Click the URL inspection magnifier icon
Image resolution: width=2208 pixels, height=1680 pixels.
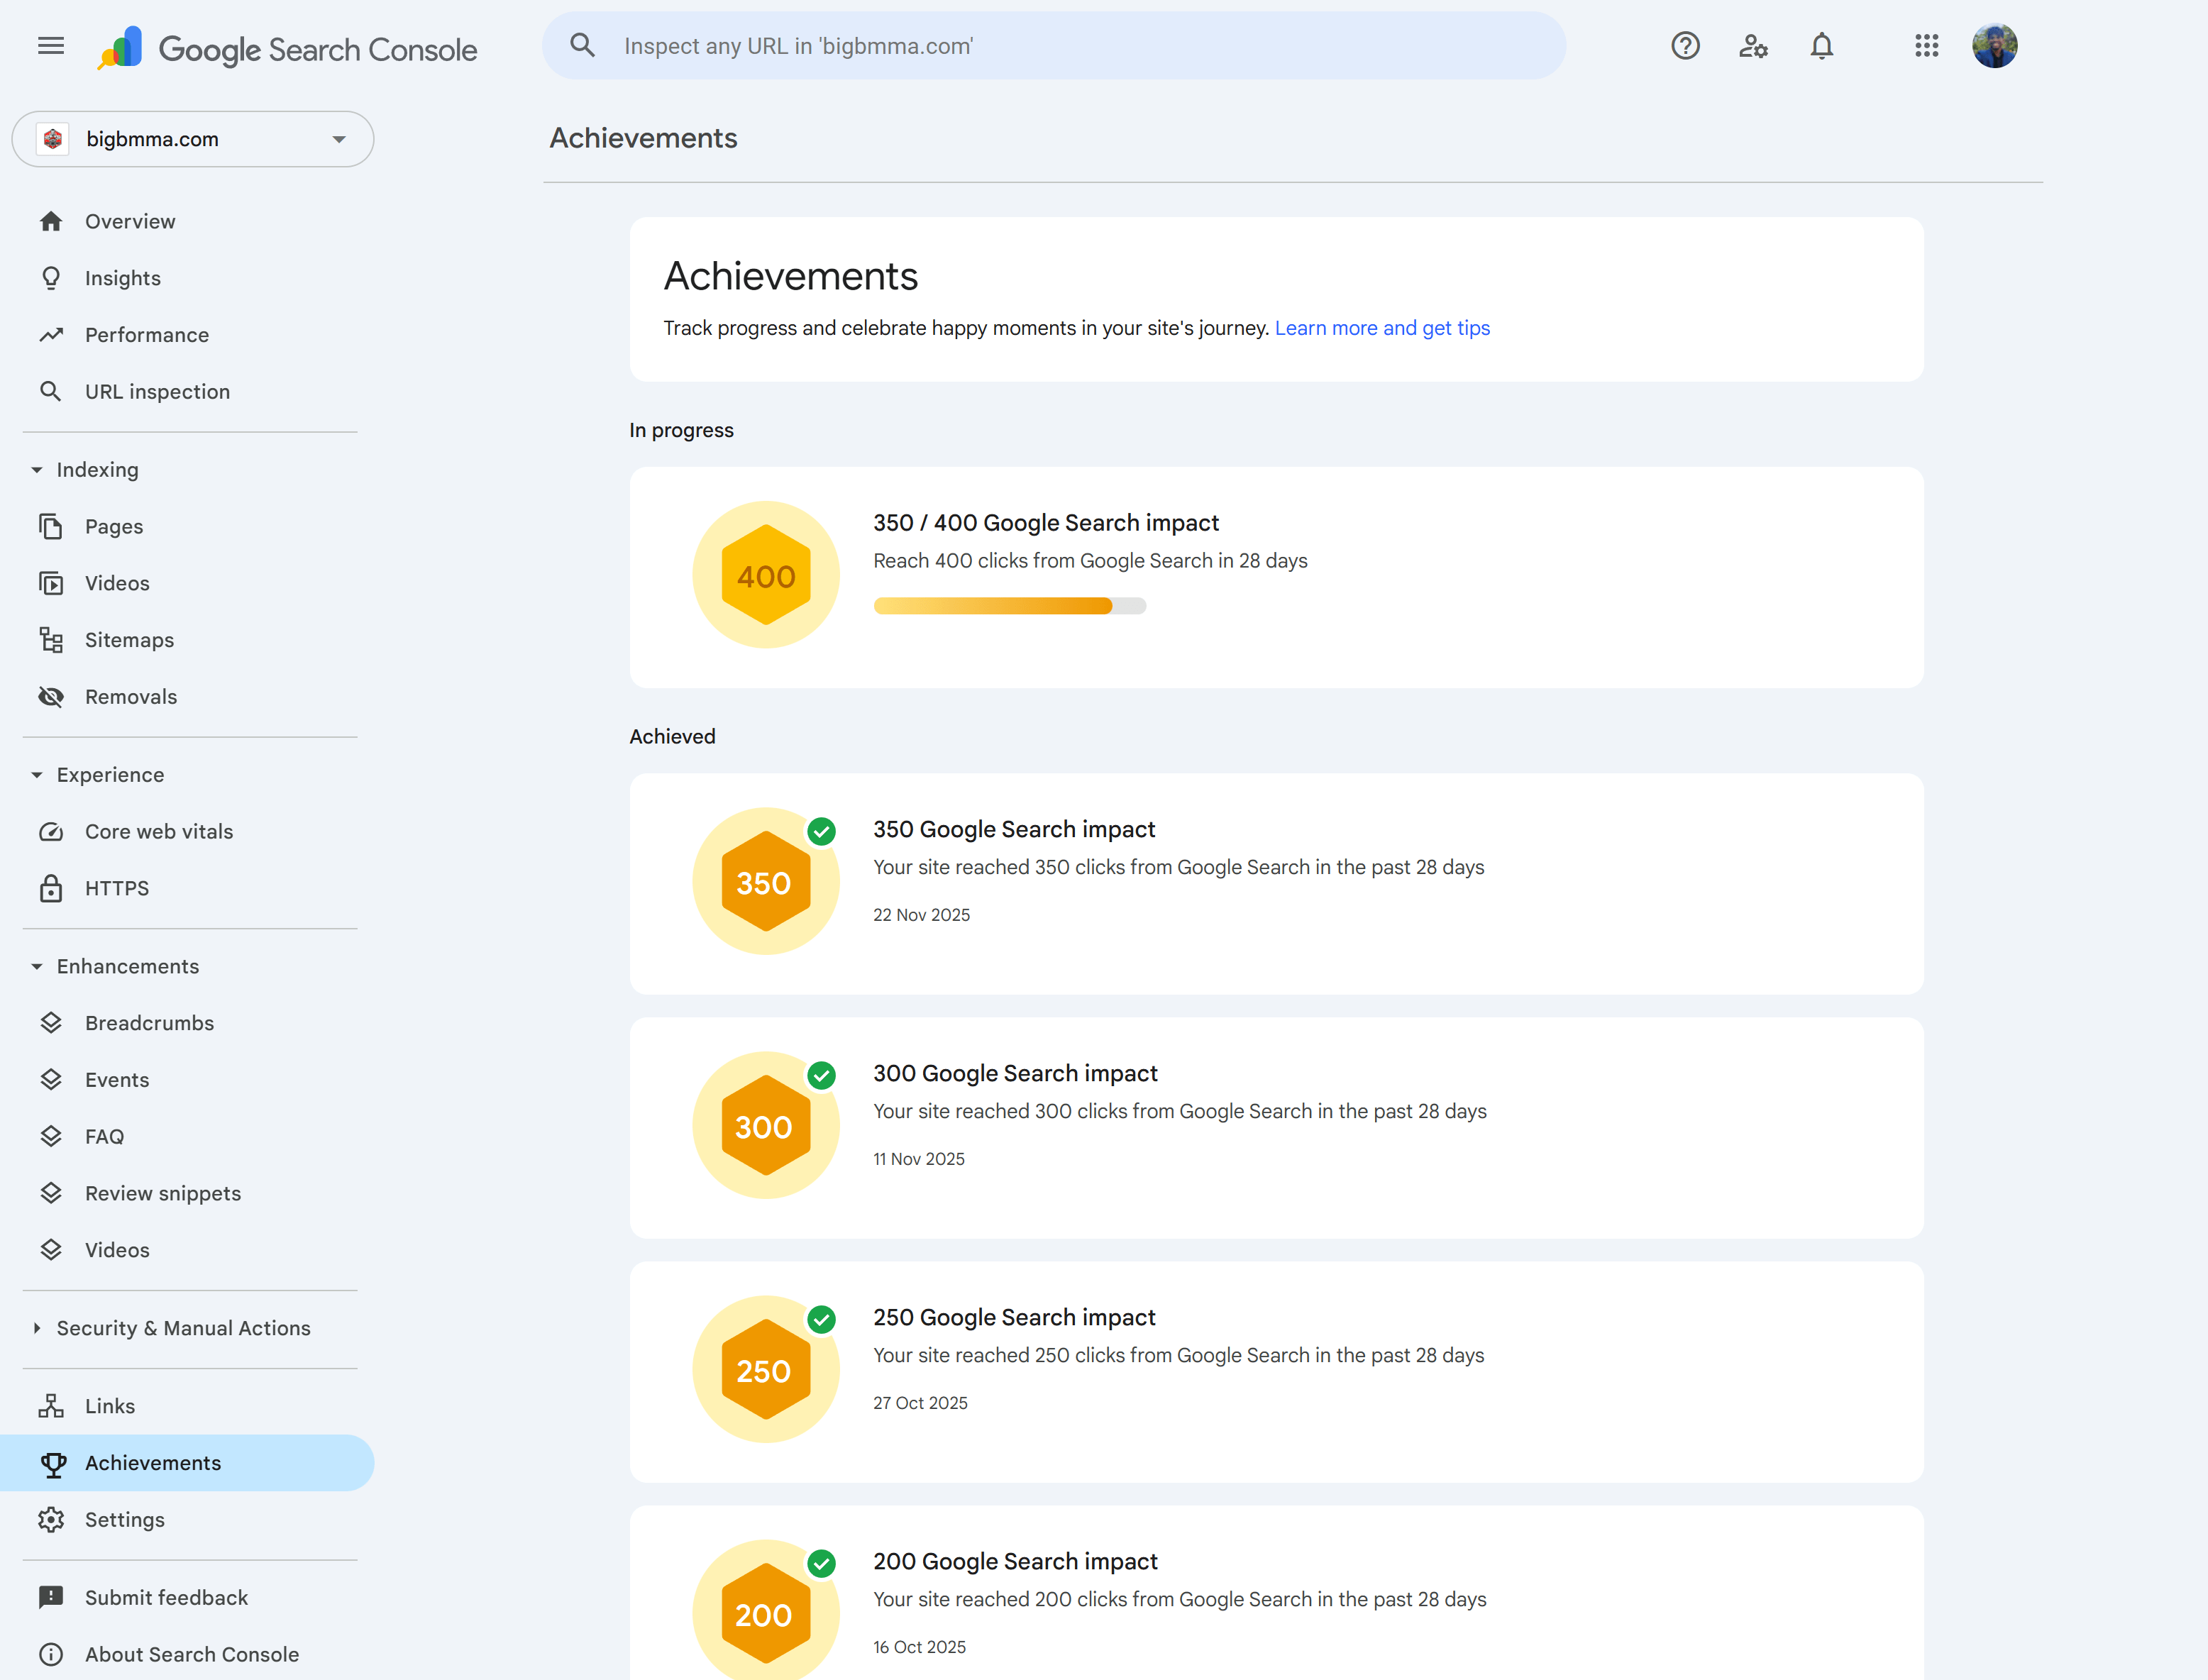click(x=51, y=391)
